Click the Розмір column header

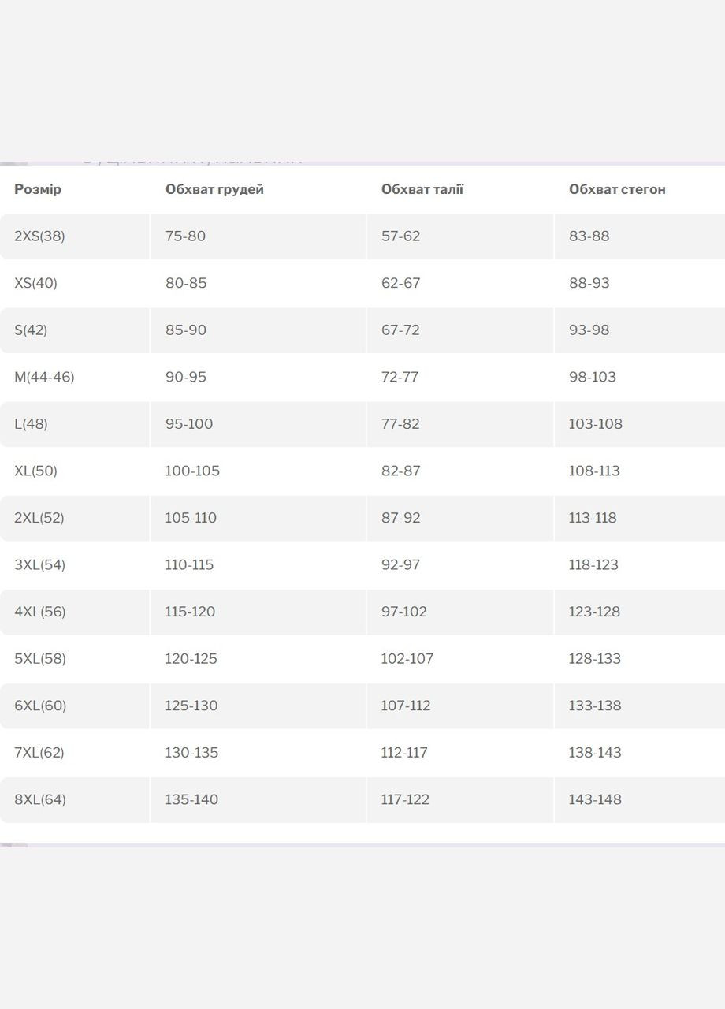pos(38,189)
